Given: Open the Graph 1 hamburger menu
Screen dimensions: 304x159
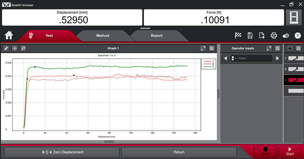Looking at the screenshot, I should click(x=212, y=48).
